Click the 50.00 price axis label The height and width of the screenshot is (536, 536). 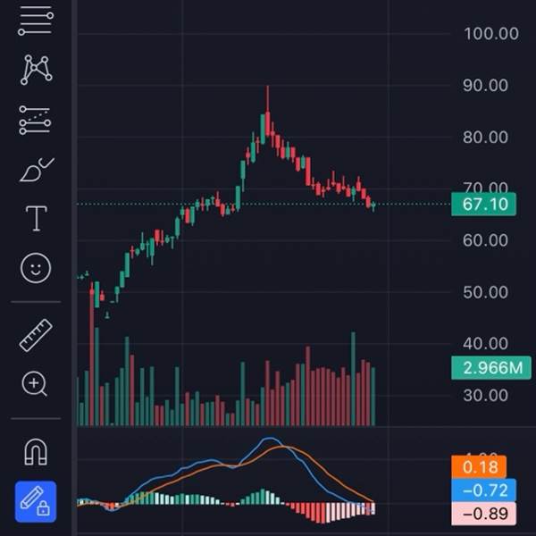(485, 293)
